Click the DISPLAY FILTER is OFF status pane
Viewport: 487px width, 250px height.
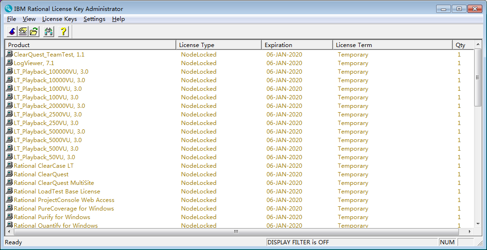352,242
